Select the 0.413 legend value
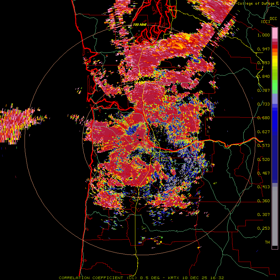Screen dimensions: 280x280 coord(264,187)
